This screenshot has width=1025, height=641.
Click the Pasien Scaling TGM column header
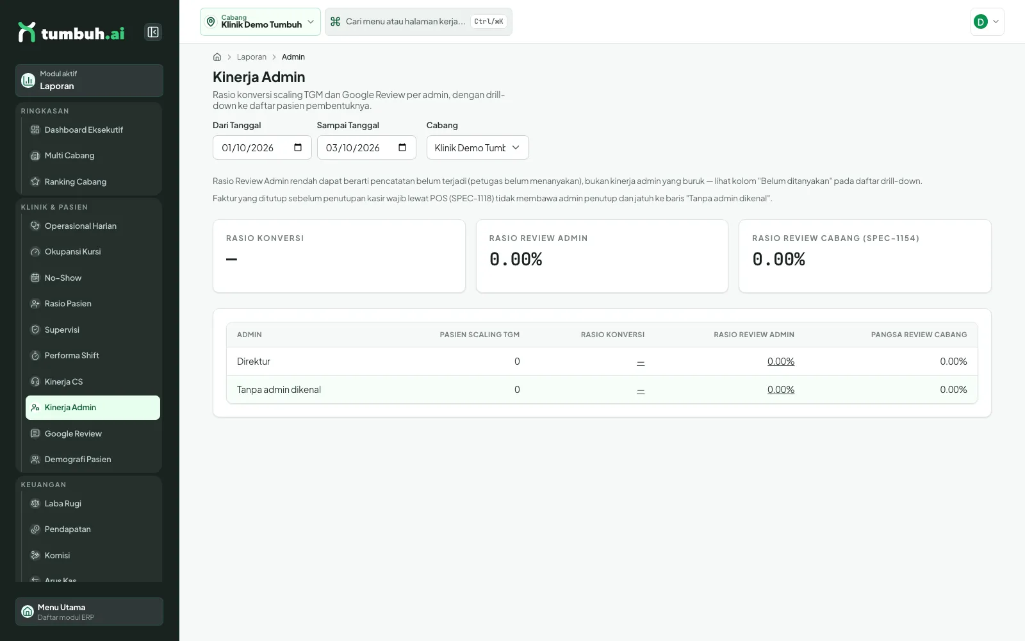coord(480,335)
